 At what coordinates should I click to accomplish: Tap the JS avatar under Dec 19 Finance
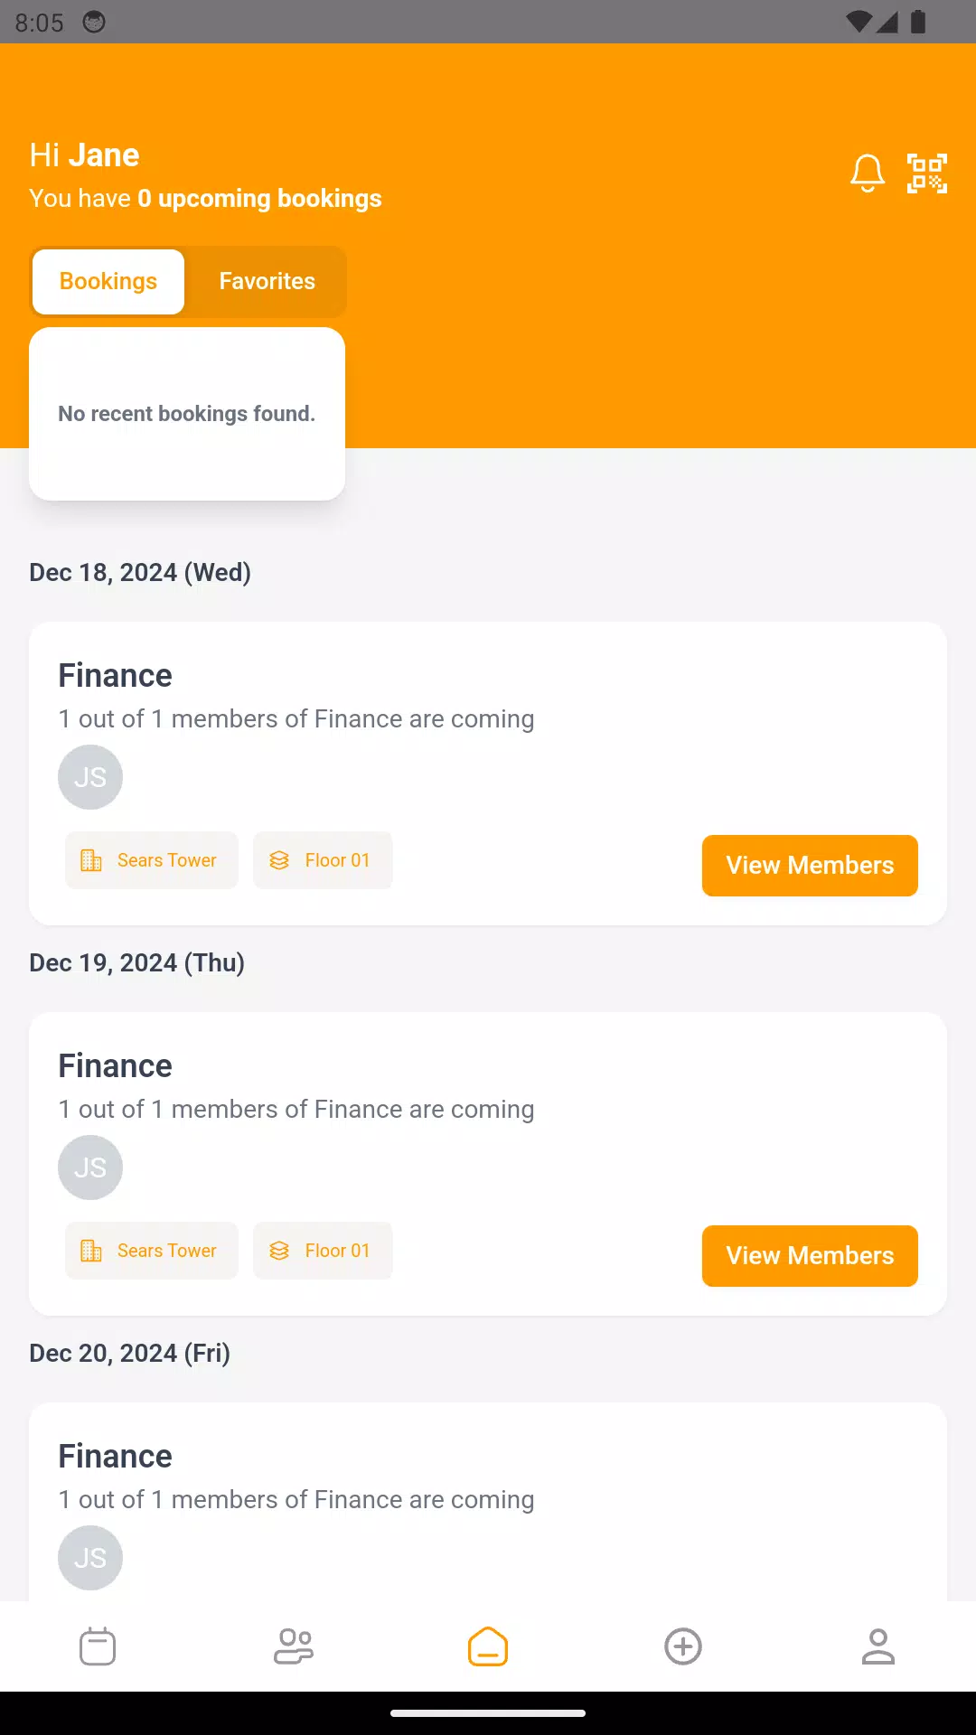point(90,1168)
